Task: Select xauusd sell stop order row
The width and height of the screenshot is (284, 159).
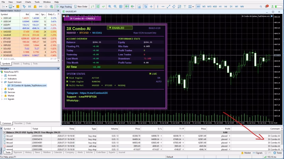Action: click(x=141, y=146)
